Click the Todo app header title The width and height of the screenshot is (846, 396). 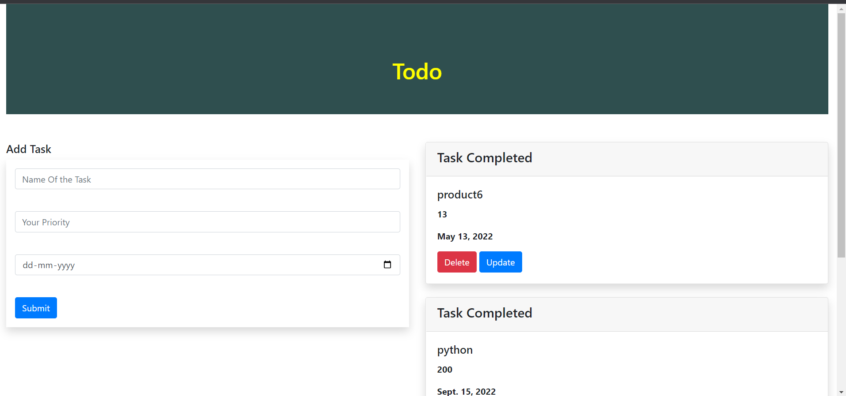click(417, 71)
